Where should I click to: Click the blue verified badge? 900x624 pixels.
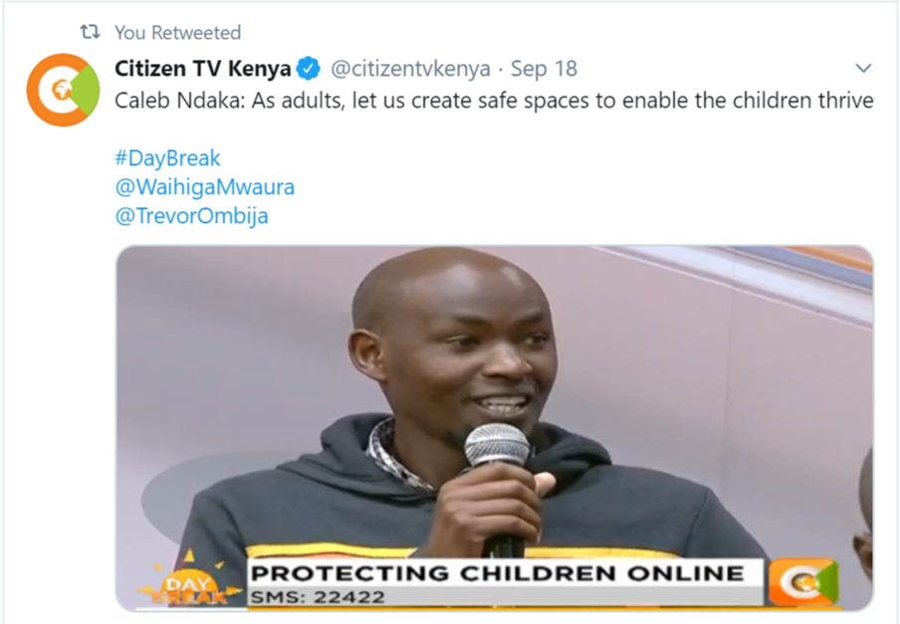point(309,69)
